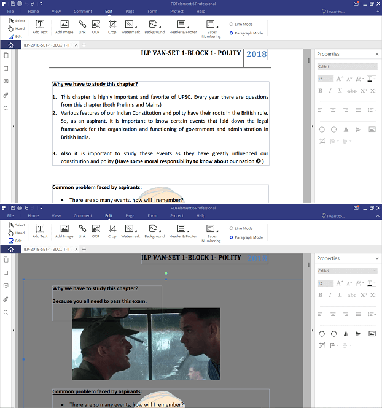The image size is (382, 408).
Task: Click Underline button in top window Properties
Action: [x=340, y=91]
